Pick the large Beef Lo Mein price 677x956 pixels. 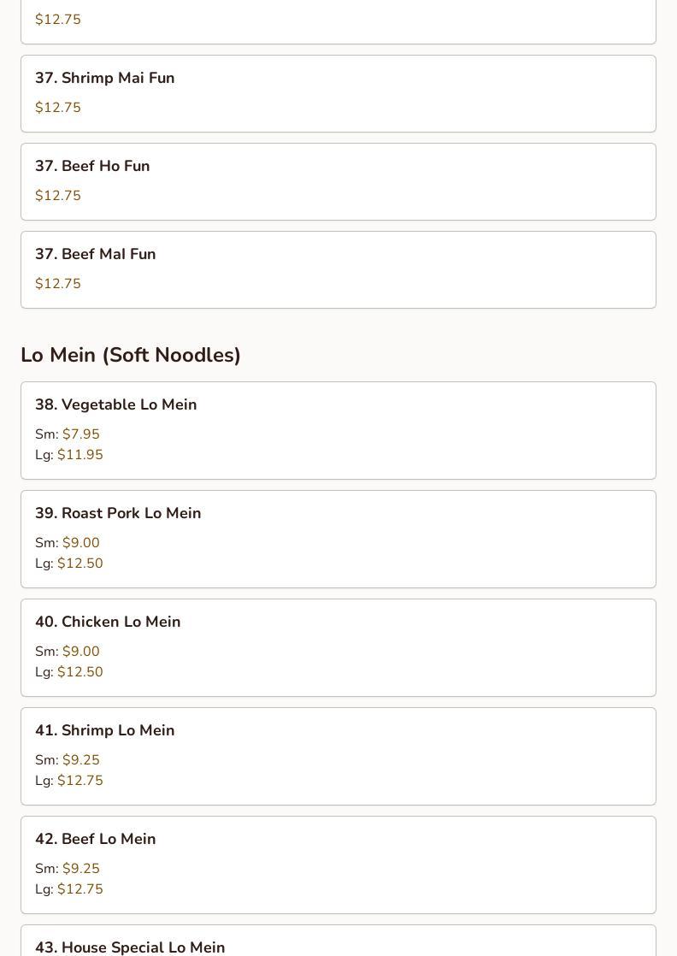pos(79,889)
